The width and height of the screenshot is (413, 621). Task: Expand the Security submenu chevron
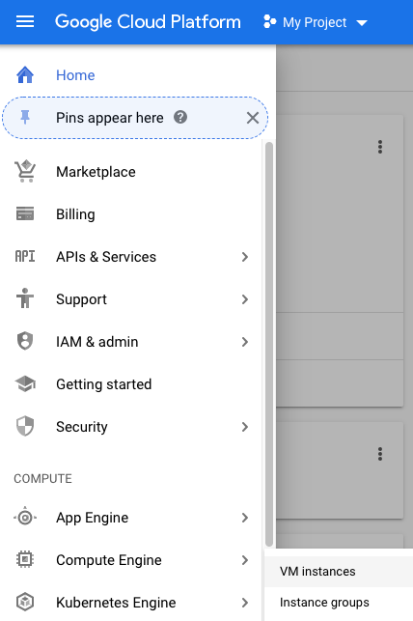pos(245,427)
